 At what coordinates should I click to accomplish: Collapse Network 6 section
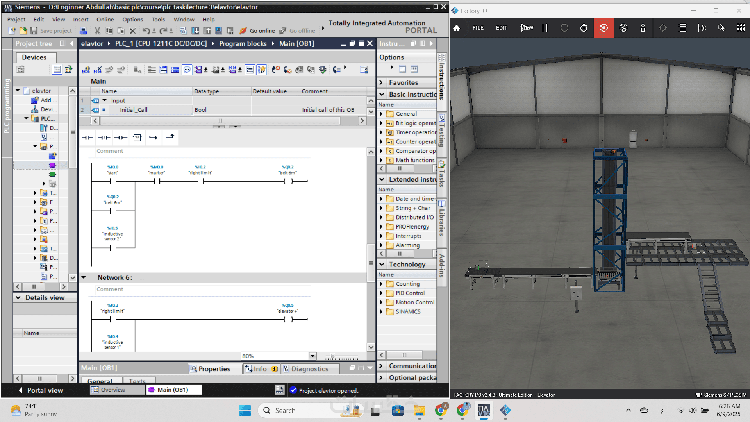(84, 277)
